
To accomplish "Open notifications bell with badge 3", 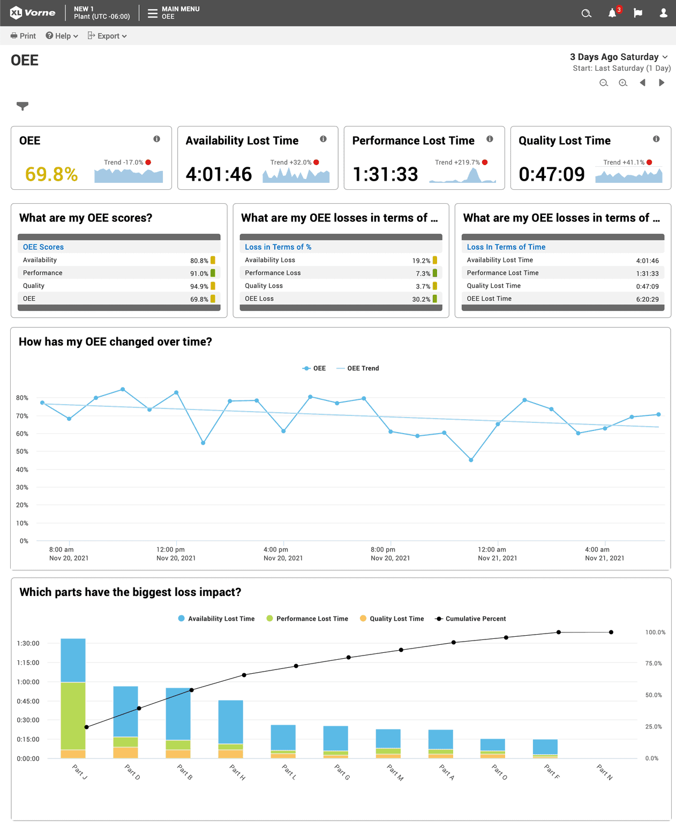I will [612, 13].
